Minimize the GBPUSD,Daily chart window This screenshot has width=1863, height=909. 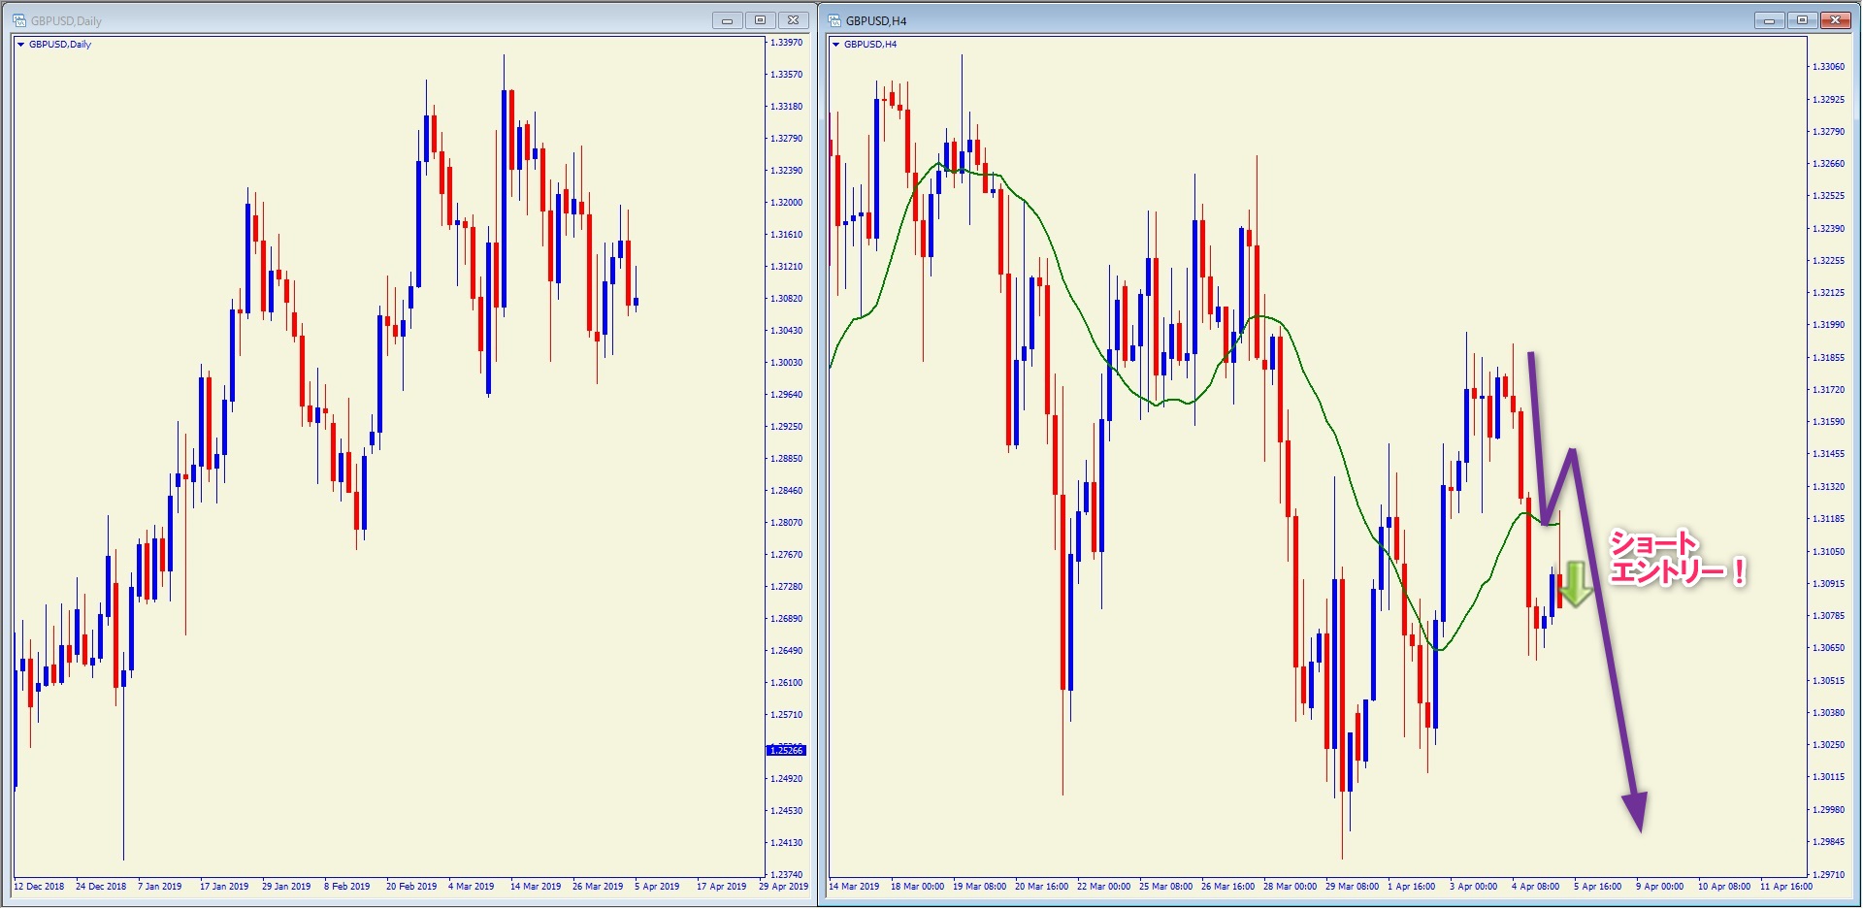727,20
